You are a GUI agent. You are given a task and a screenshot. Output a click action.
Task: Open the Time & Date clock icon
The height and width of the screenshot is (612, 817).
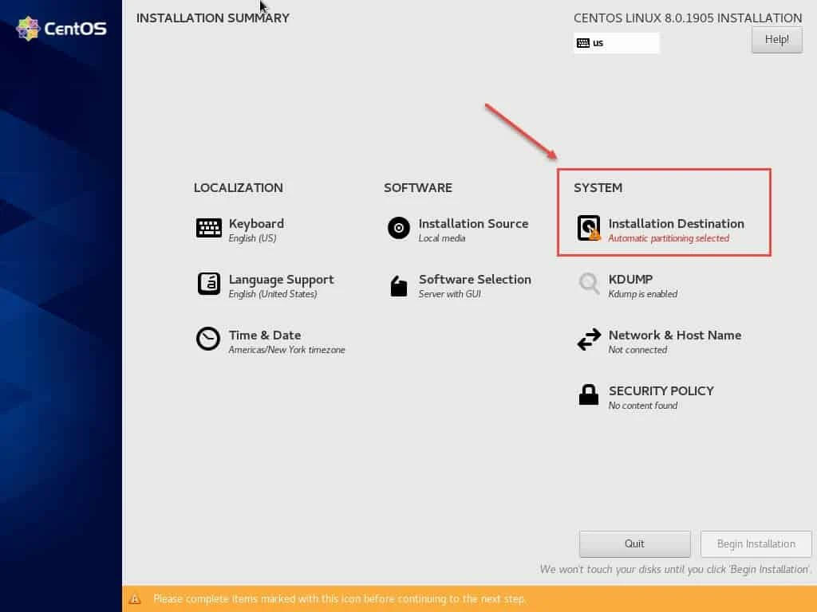pos(208,339)
